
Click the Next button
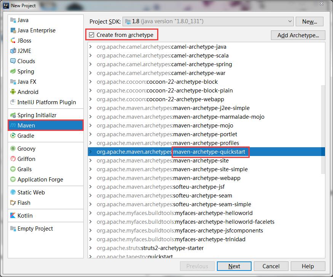pyautogui.click(x=234, y=266)
